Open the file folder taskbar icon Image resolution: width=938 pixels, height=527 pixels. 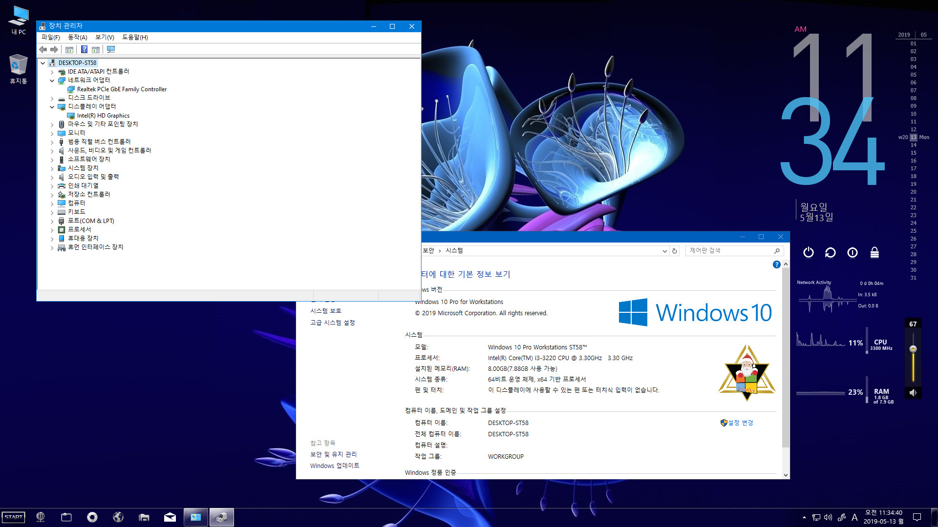144,517
